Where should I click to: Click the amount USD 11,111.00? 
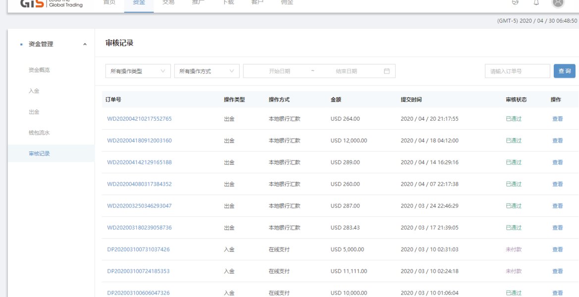349,271
